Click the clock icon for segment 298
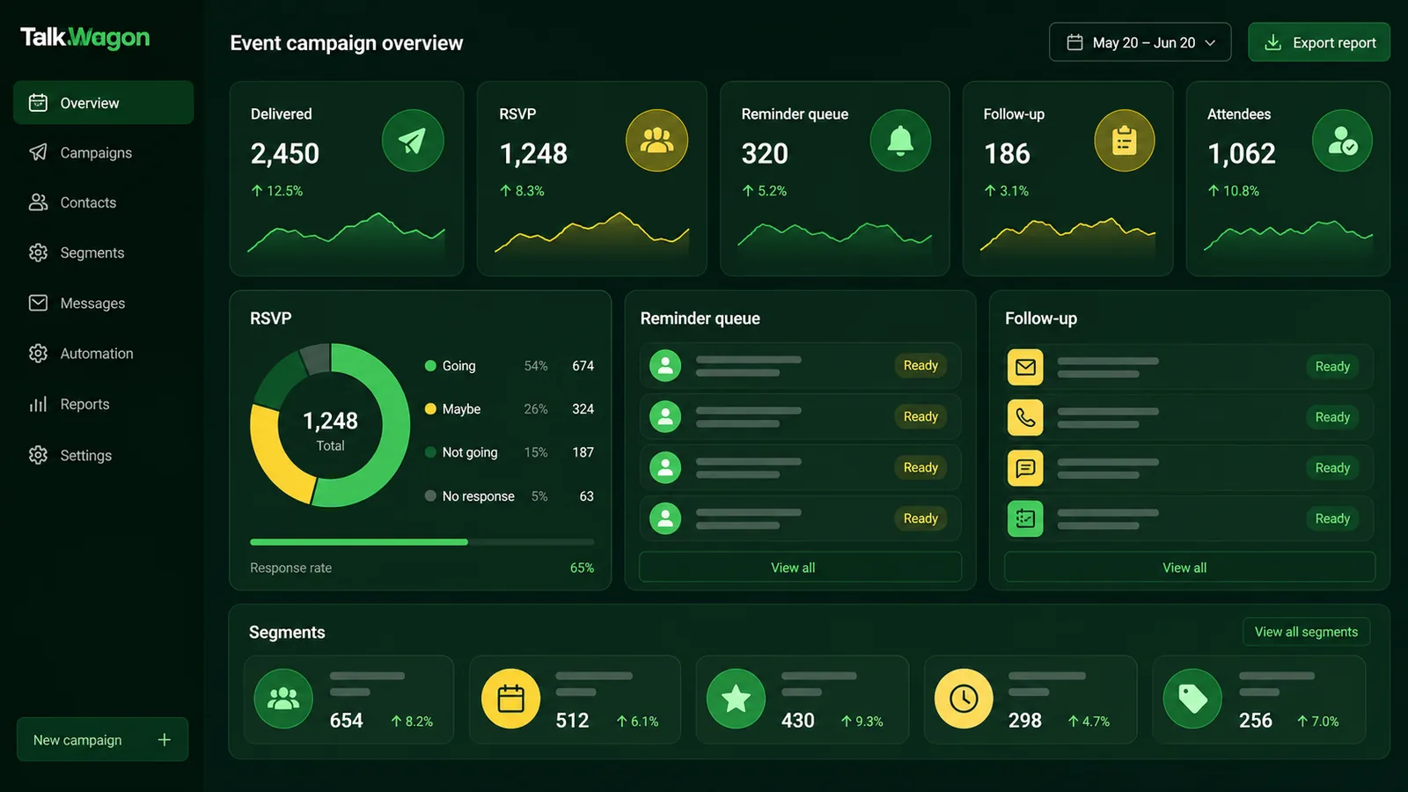This screenshot has width=1408, height=792. (964, 699)
